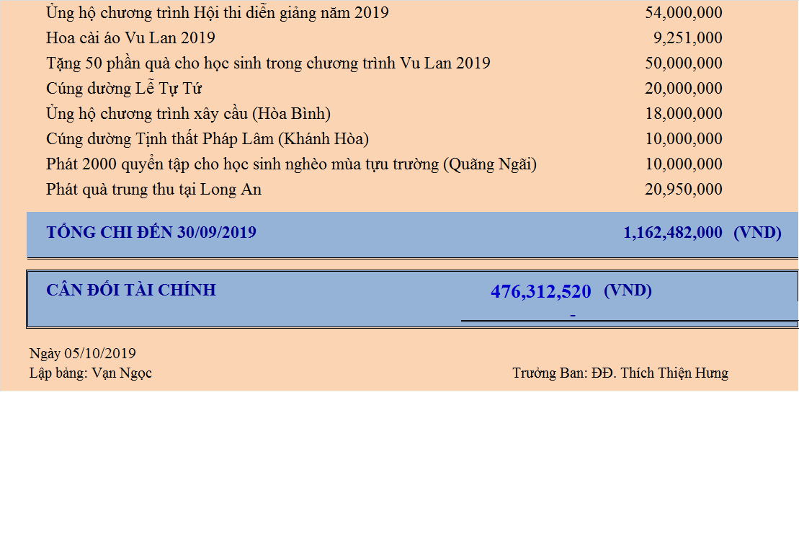
Task: Click 'Tặng 50 phần quà cho học sinh' row
Action: 268,63
